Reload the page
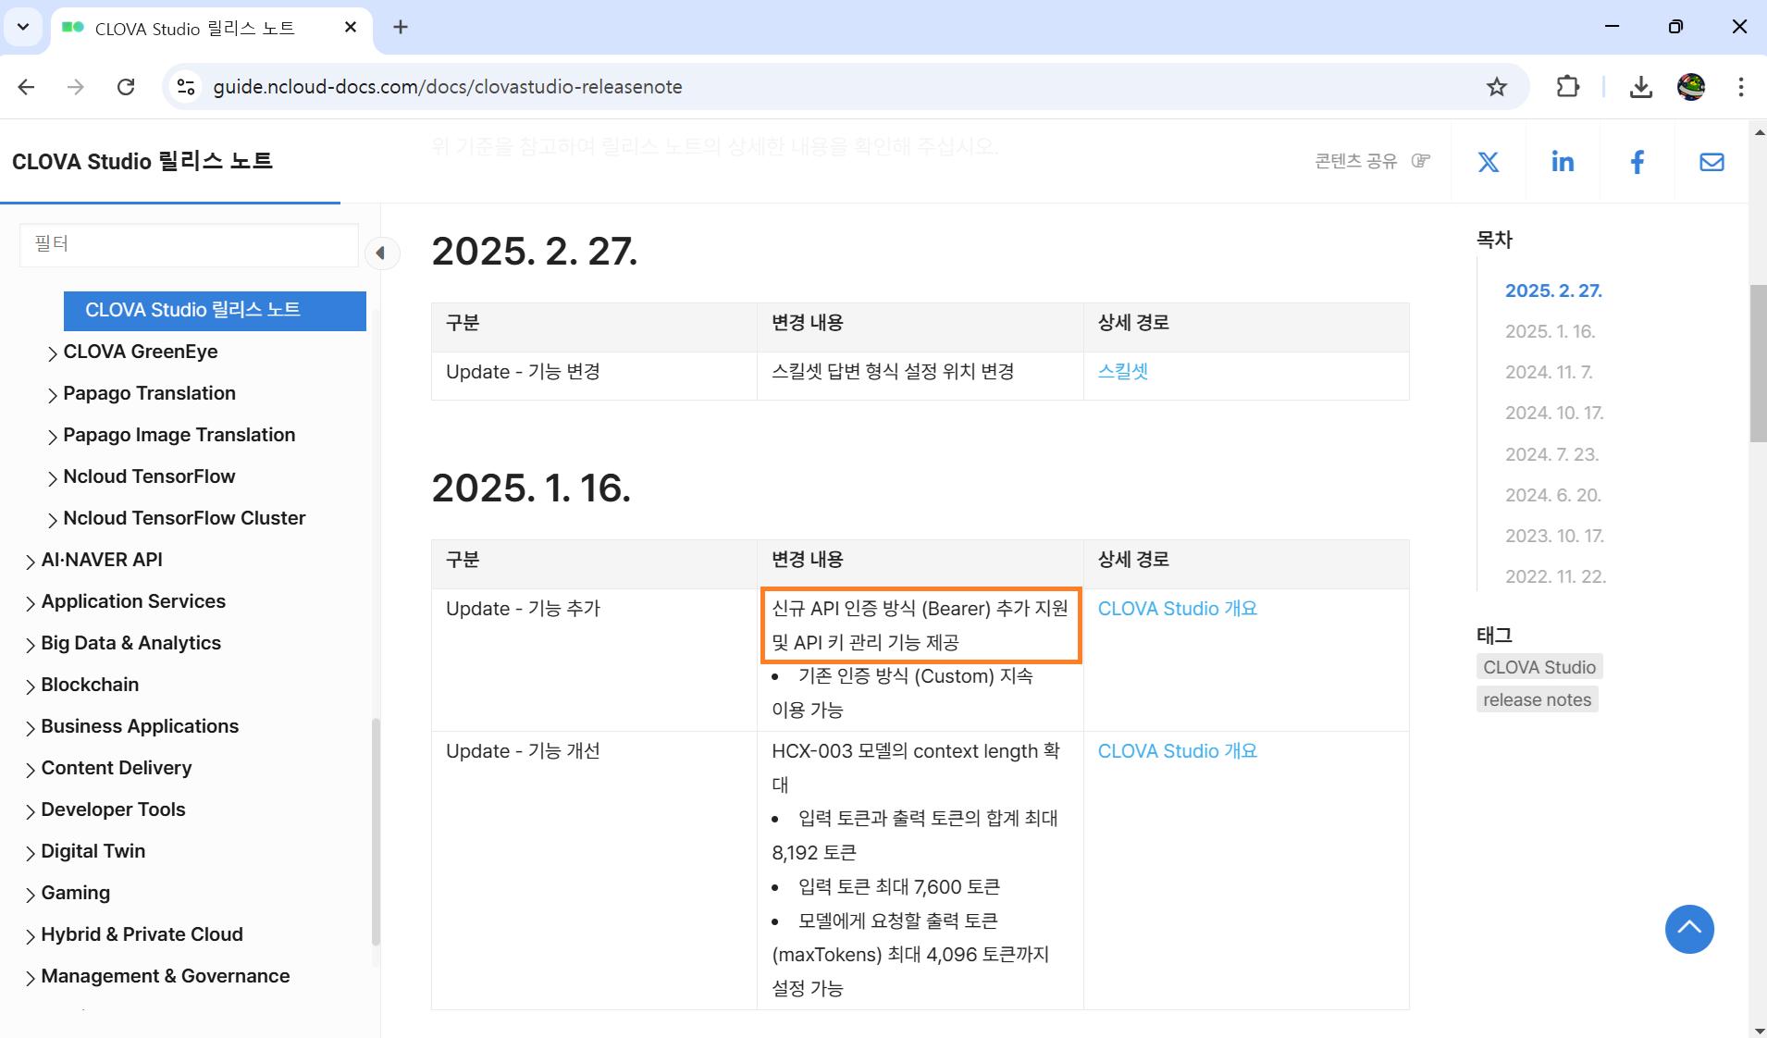 126,87
